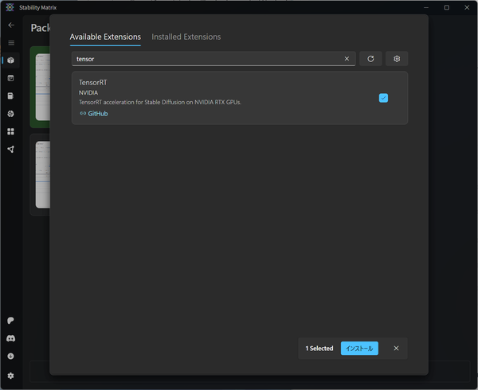This screenshot has height=390, width=478.
Task: Open the Discord icon in sidebar
Action: tap(11, 338)
